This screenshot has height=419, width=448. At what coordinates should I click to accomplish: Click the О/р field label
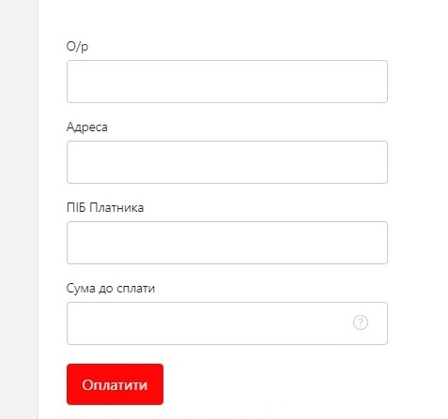(x=77, y=47)
